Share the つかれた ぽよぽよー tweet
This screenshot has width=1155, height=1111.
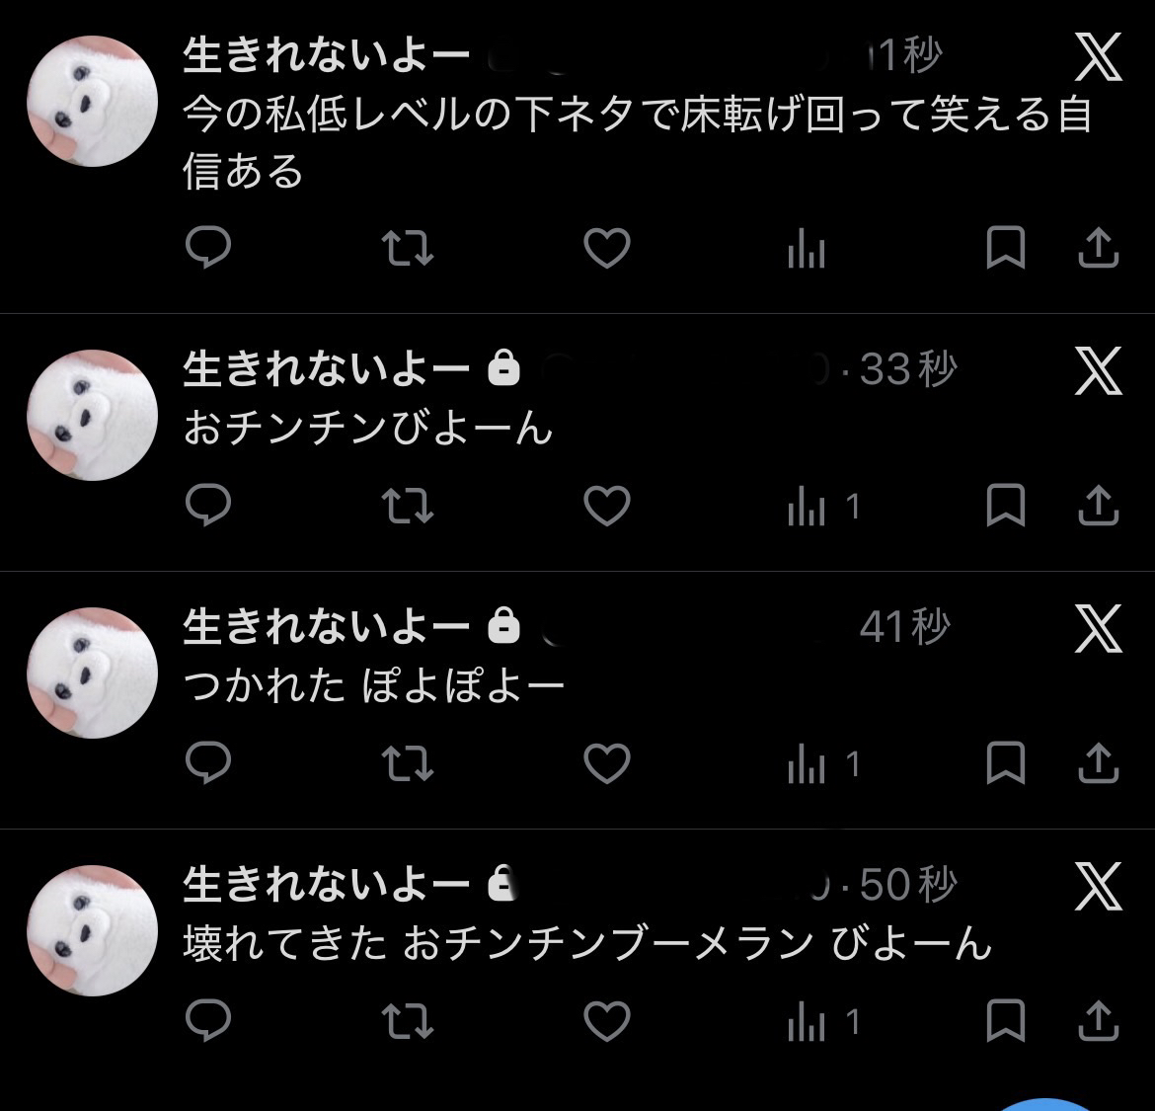[x=1099, y=762]
